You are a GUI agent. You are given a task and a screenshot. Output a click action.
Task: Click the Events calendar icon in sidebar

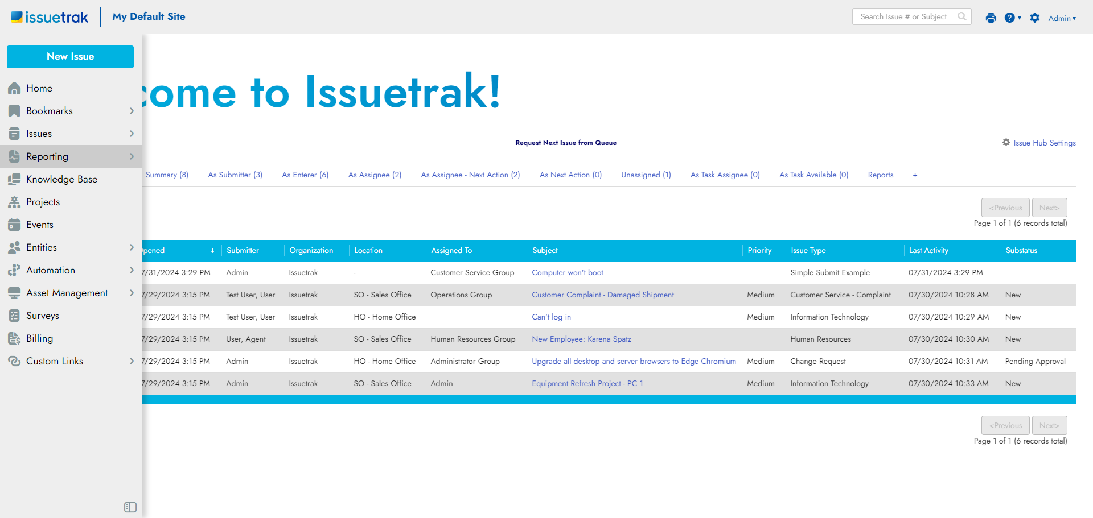tap(14, 225)
